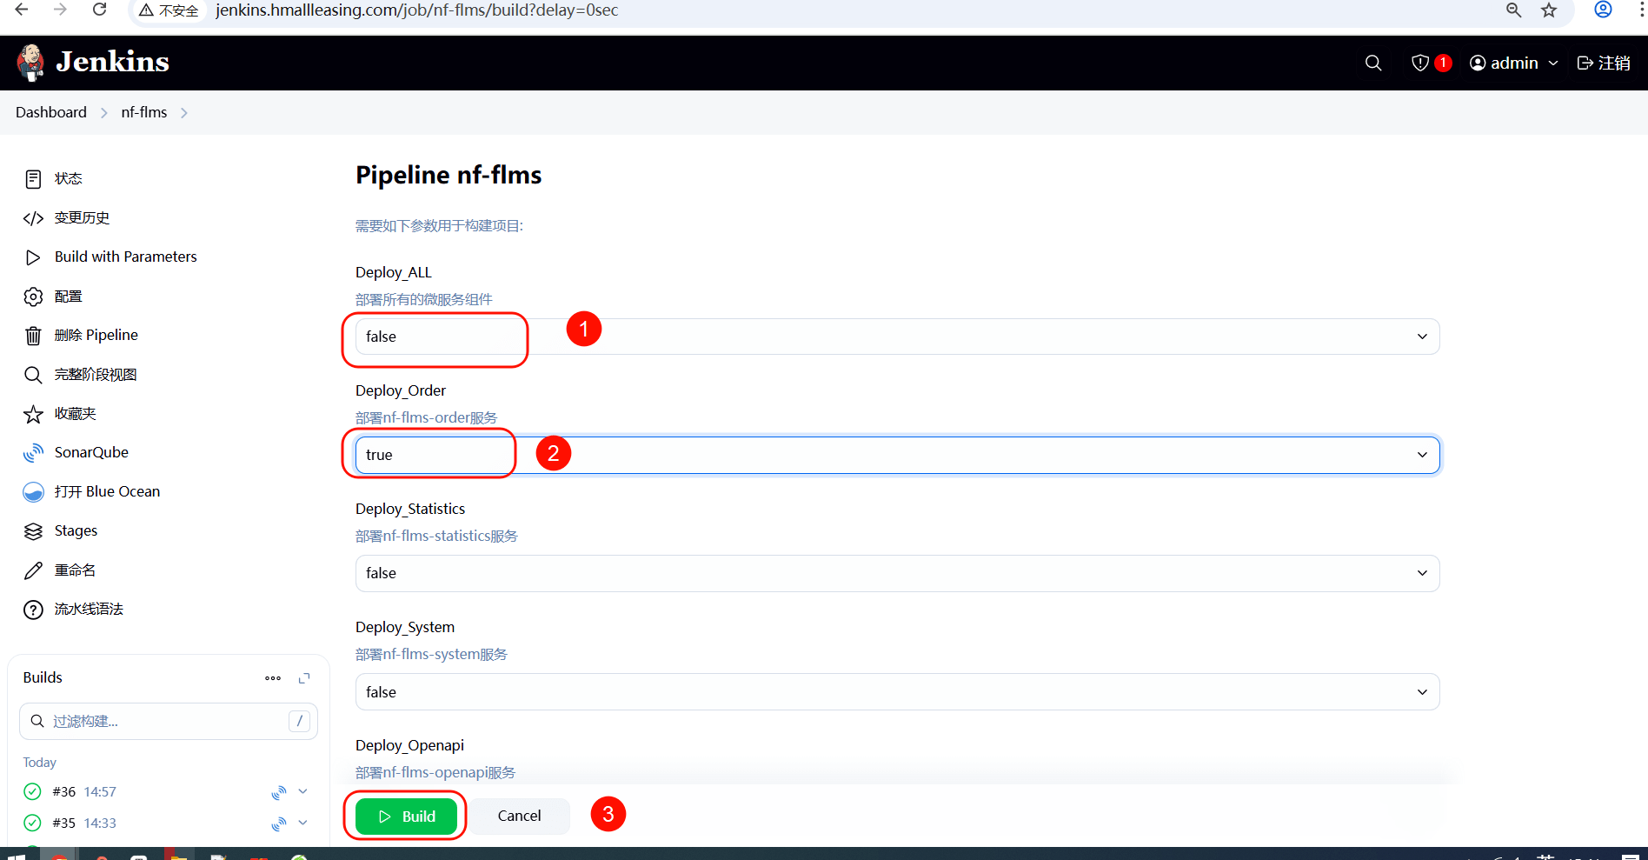Expand the Deploy_System dropdown
This screenshot has width=1648, height=860.
(x=897, y=692)
